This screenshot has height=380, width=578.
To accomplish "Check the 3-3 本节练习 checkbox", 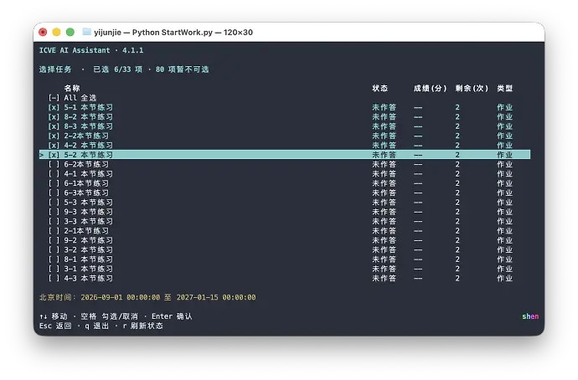I will 54,221.
